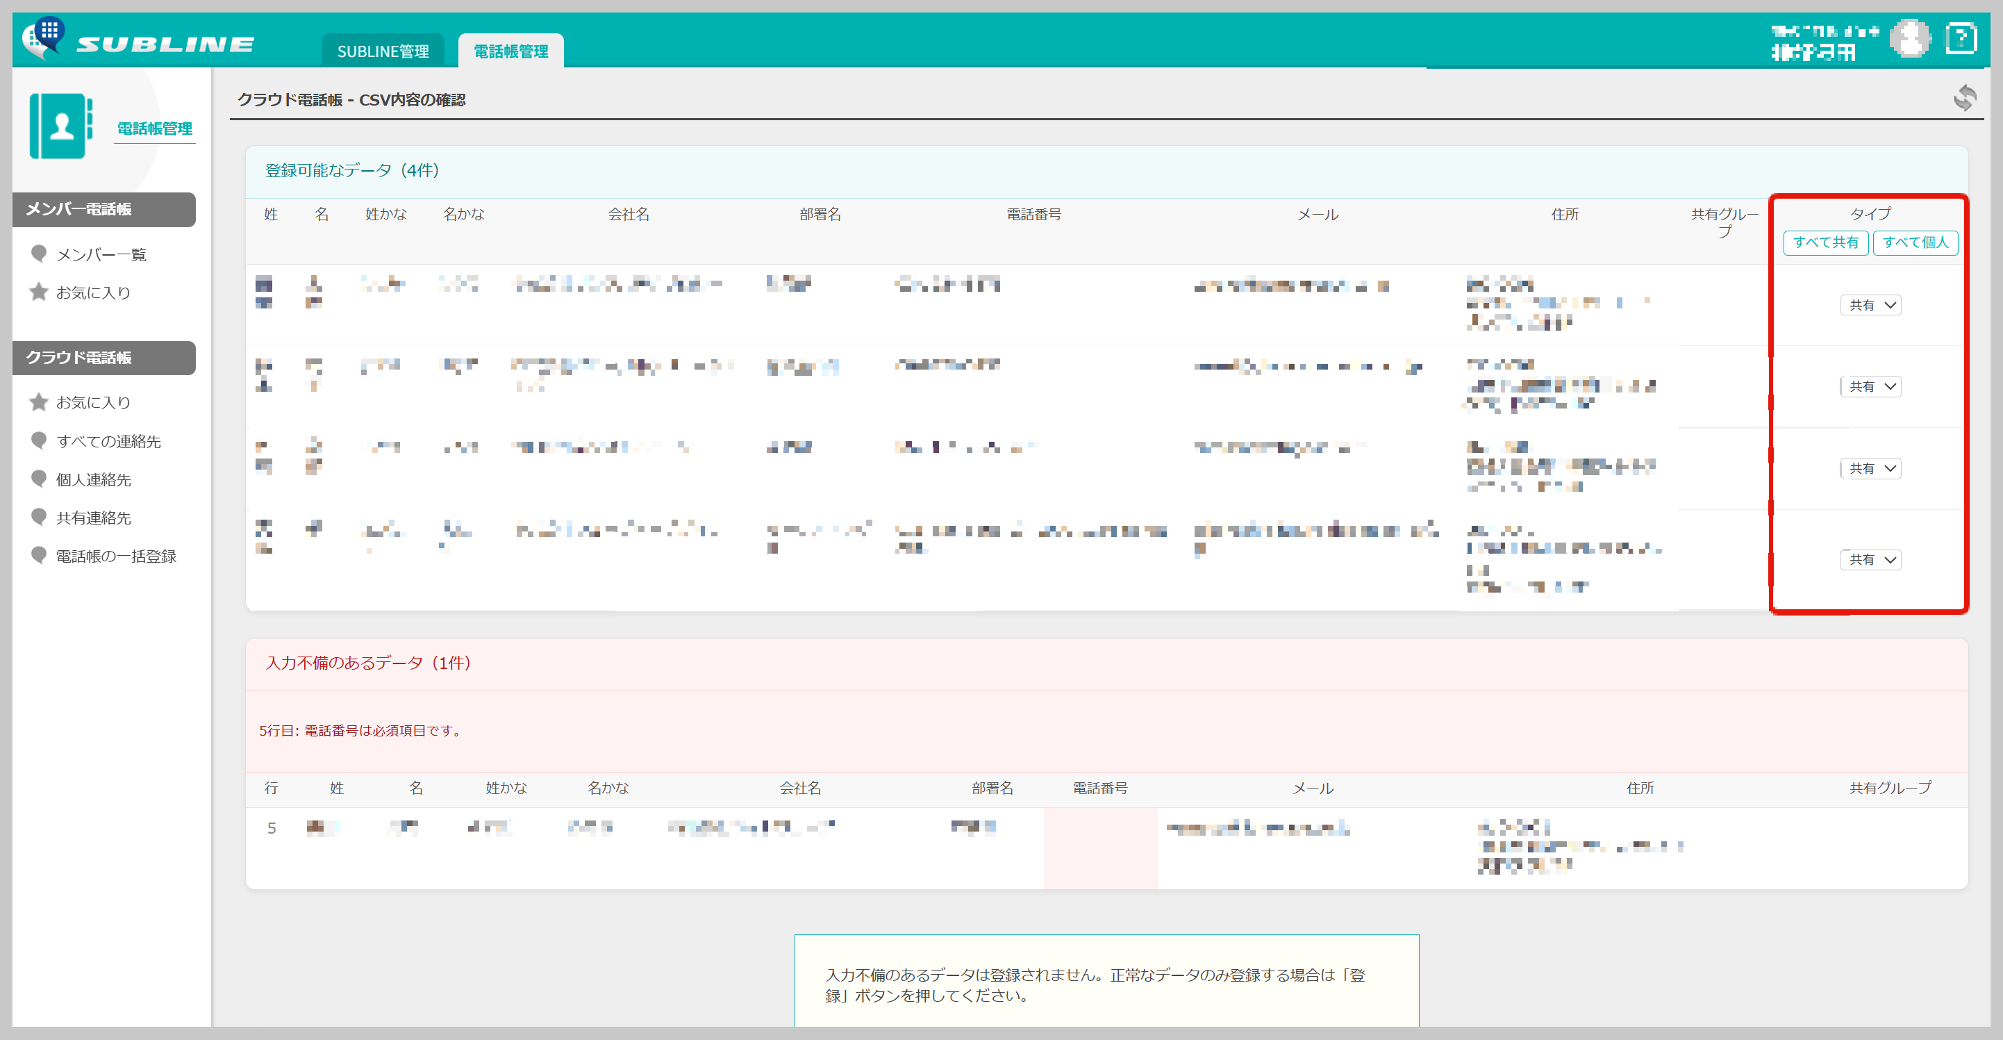This screenshot has height=1040, width=2003.
Task: Click the phonebook address book icon
Action: 60,126
